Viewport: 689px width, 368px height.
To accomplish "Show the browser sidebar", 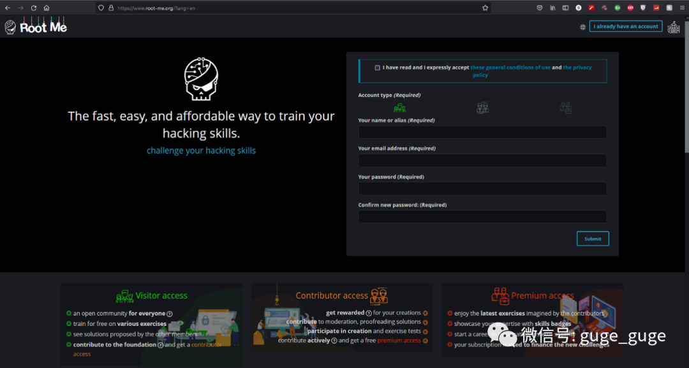I will (x=565, y=8).
